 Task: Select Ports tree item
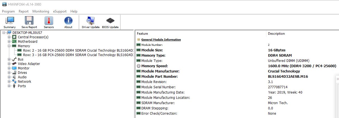tap(22, 86)
